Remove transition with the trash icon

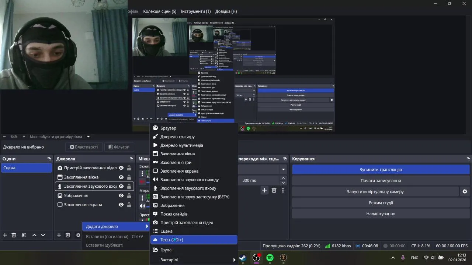coord(274,190)
